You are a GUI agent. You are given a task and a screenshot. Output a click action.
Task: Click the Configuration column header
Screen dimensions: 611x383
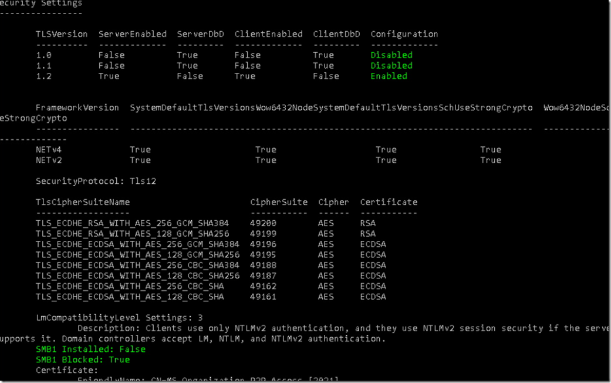coord(404,34)
